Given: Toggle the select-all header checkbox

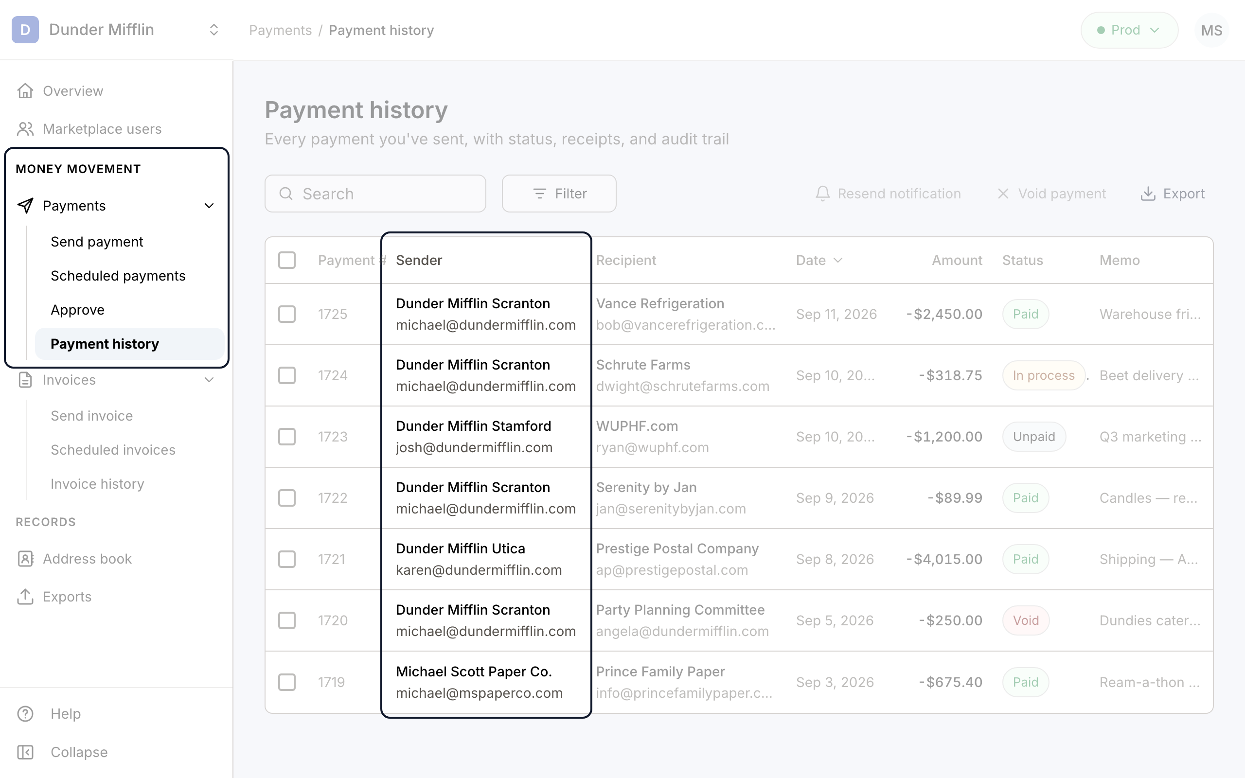Looking at the screenshot, I should click(286, 260).
